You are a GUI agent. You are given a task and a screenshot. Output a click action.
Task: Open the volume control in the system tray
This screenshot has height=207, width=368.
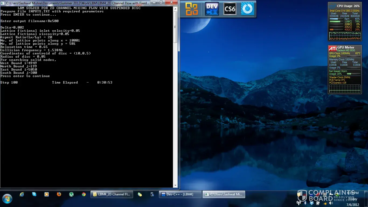point(331,203)
